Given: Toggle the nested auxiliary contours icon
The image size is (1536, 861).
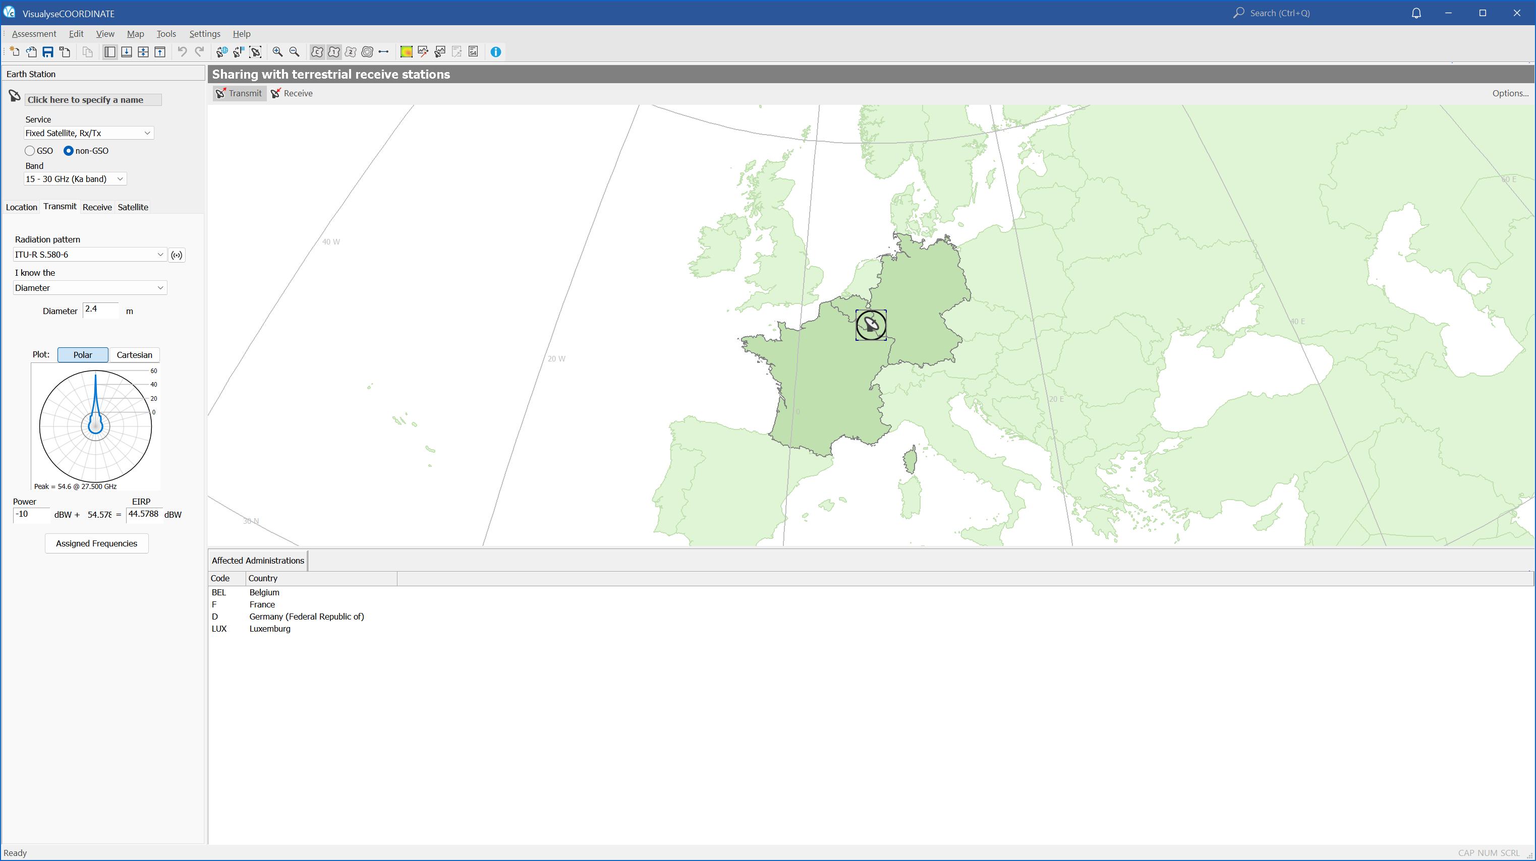Looking at the screenshot, I should click(367, 52).
